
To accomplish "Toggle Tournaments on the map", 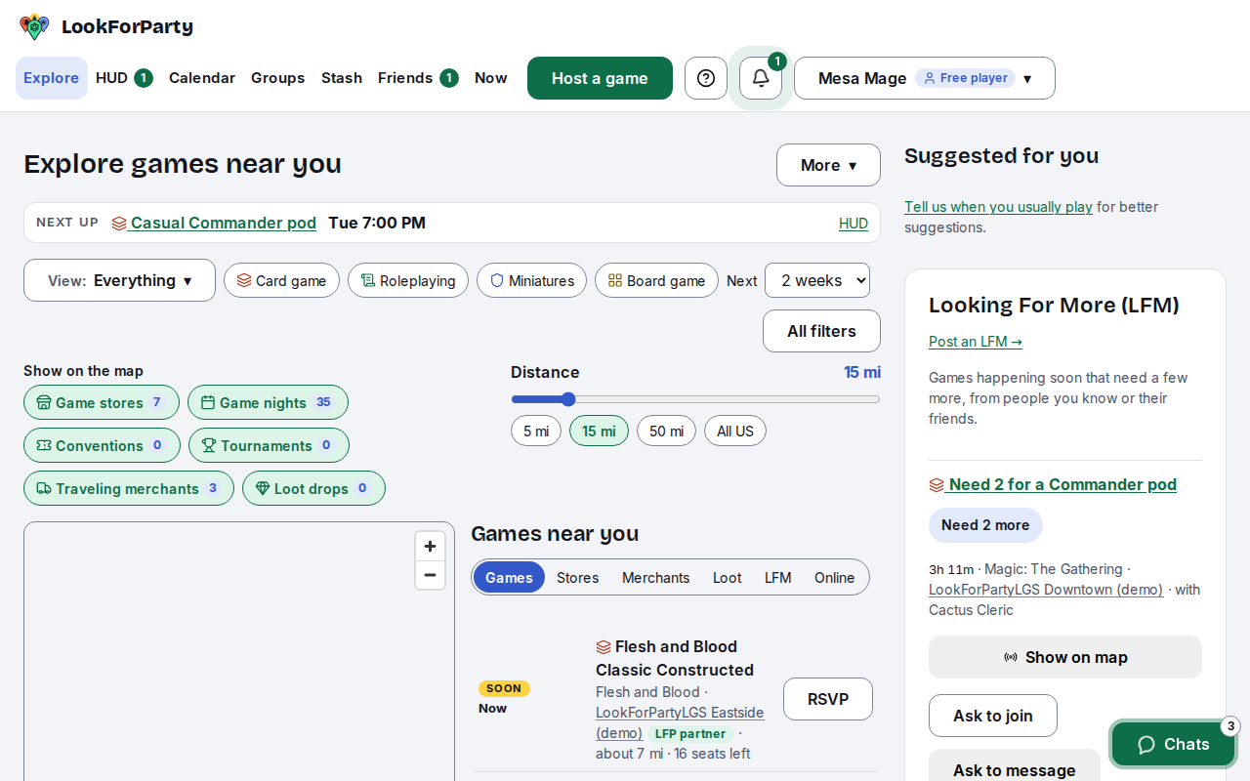I will pyautogui.click(x=269, y=445).
